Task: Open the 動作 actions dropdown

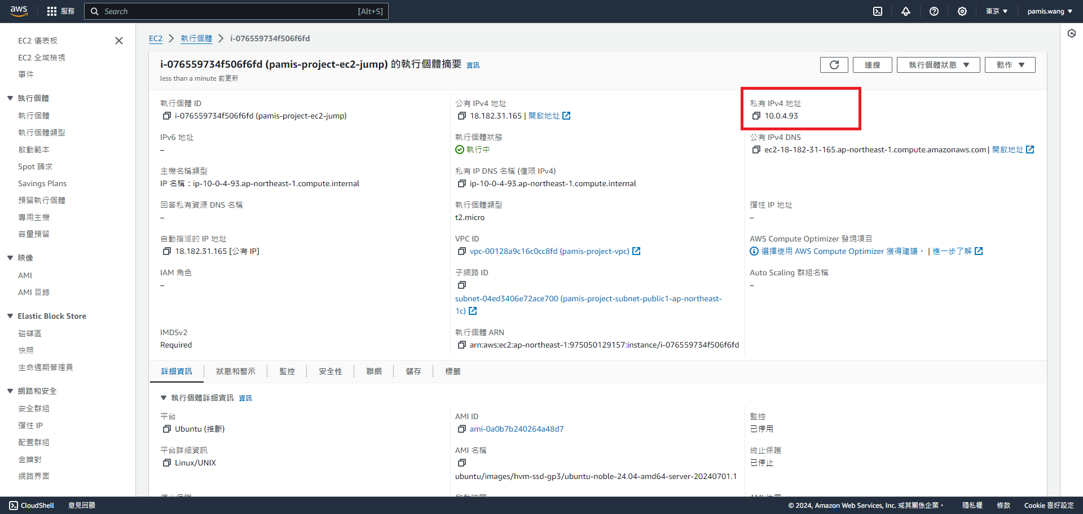Action: [1010, 65]
